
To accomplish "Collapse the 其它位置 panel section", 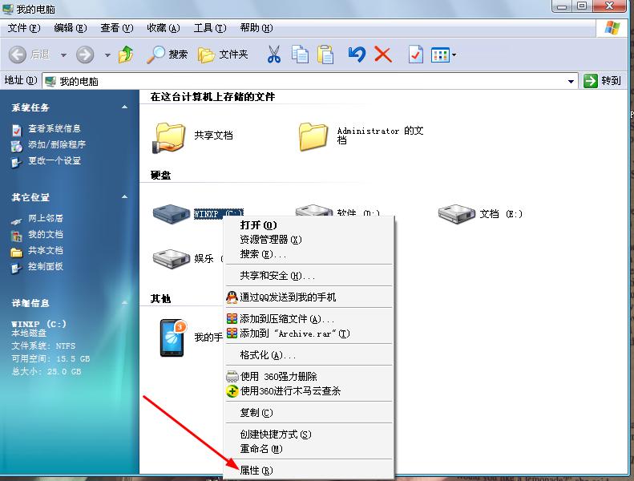I will pos(124,197).
